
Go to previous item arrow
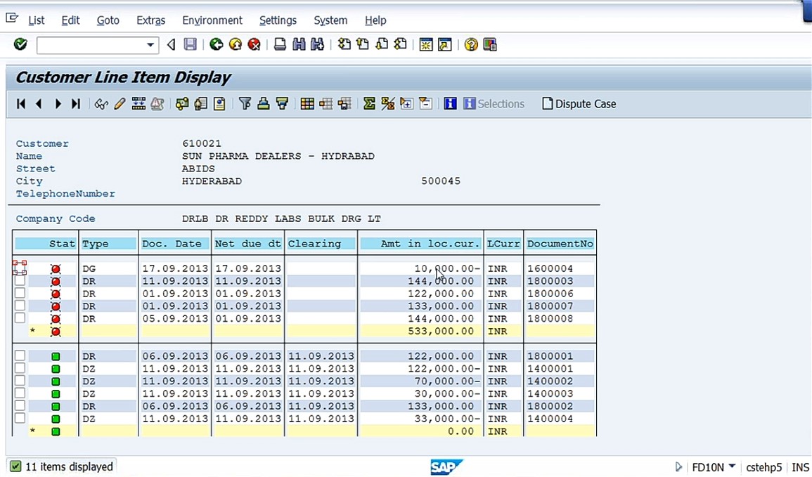click(39, 104)
